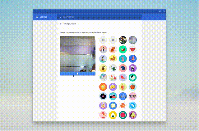Pick the penguin avatar

coord(103,49)
